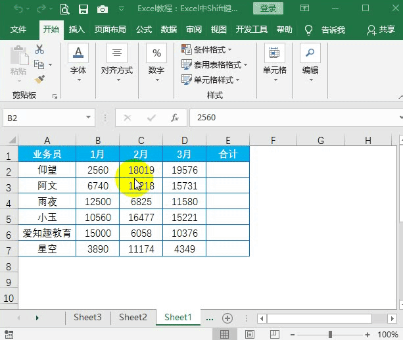Switch to Normal view icon
Image resolution: width=403 pixels, height=340 pixels.
pyautogui.click(x=224, y=335)
